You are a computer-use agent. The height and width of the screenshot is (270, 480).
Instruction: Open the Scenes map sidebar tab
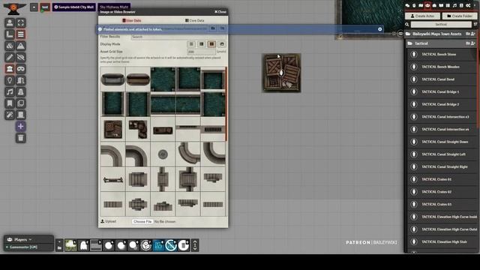click(421, 5)
